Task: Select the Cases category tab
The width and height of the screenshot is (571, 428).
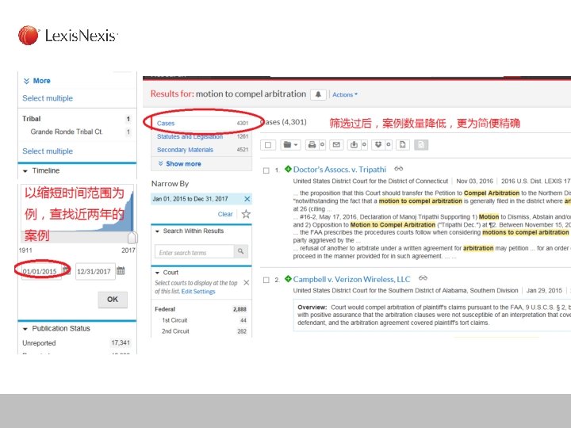Action: pos(202,123)
